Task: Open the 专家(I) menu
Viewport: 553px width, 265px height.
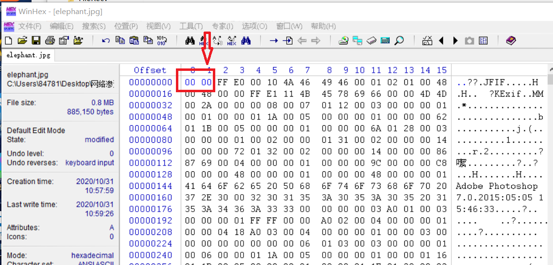Action: point(222,26)
